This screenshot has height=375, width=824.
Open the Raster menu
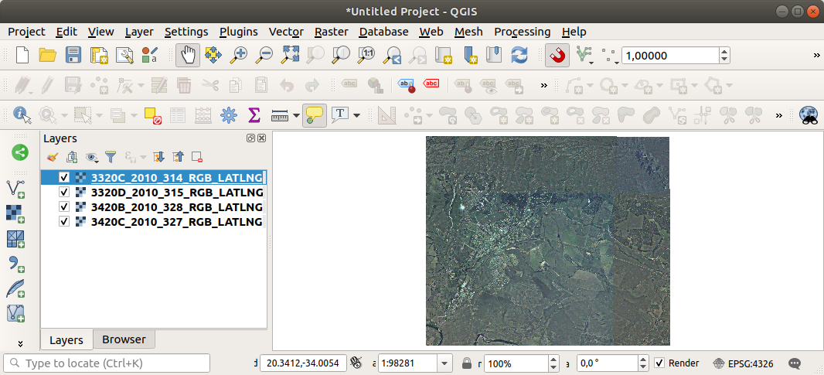click(x=332, y=32)
